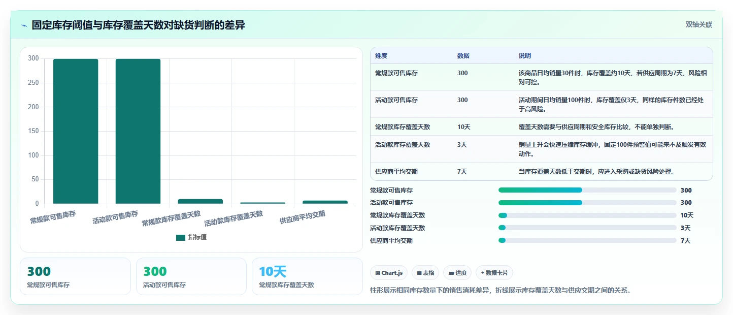Click the 维度 column header
The height and width of the screenshot is (315, 733).
click(x=381, y=56)
